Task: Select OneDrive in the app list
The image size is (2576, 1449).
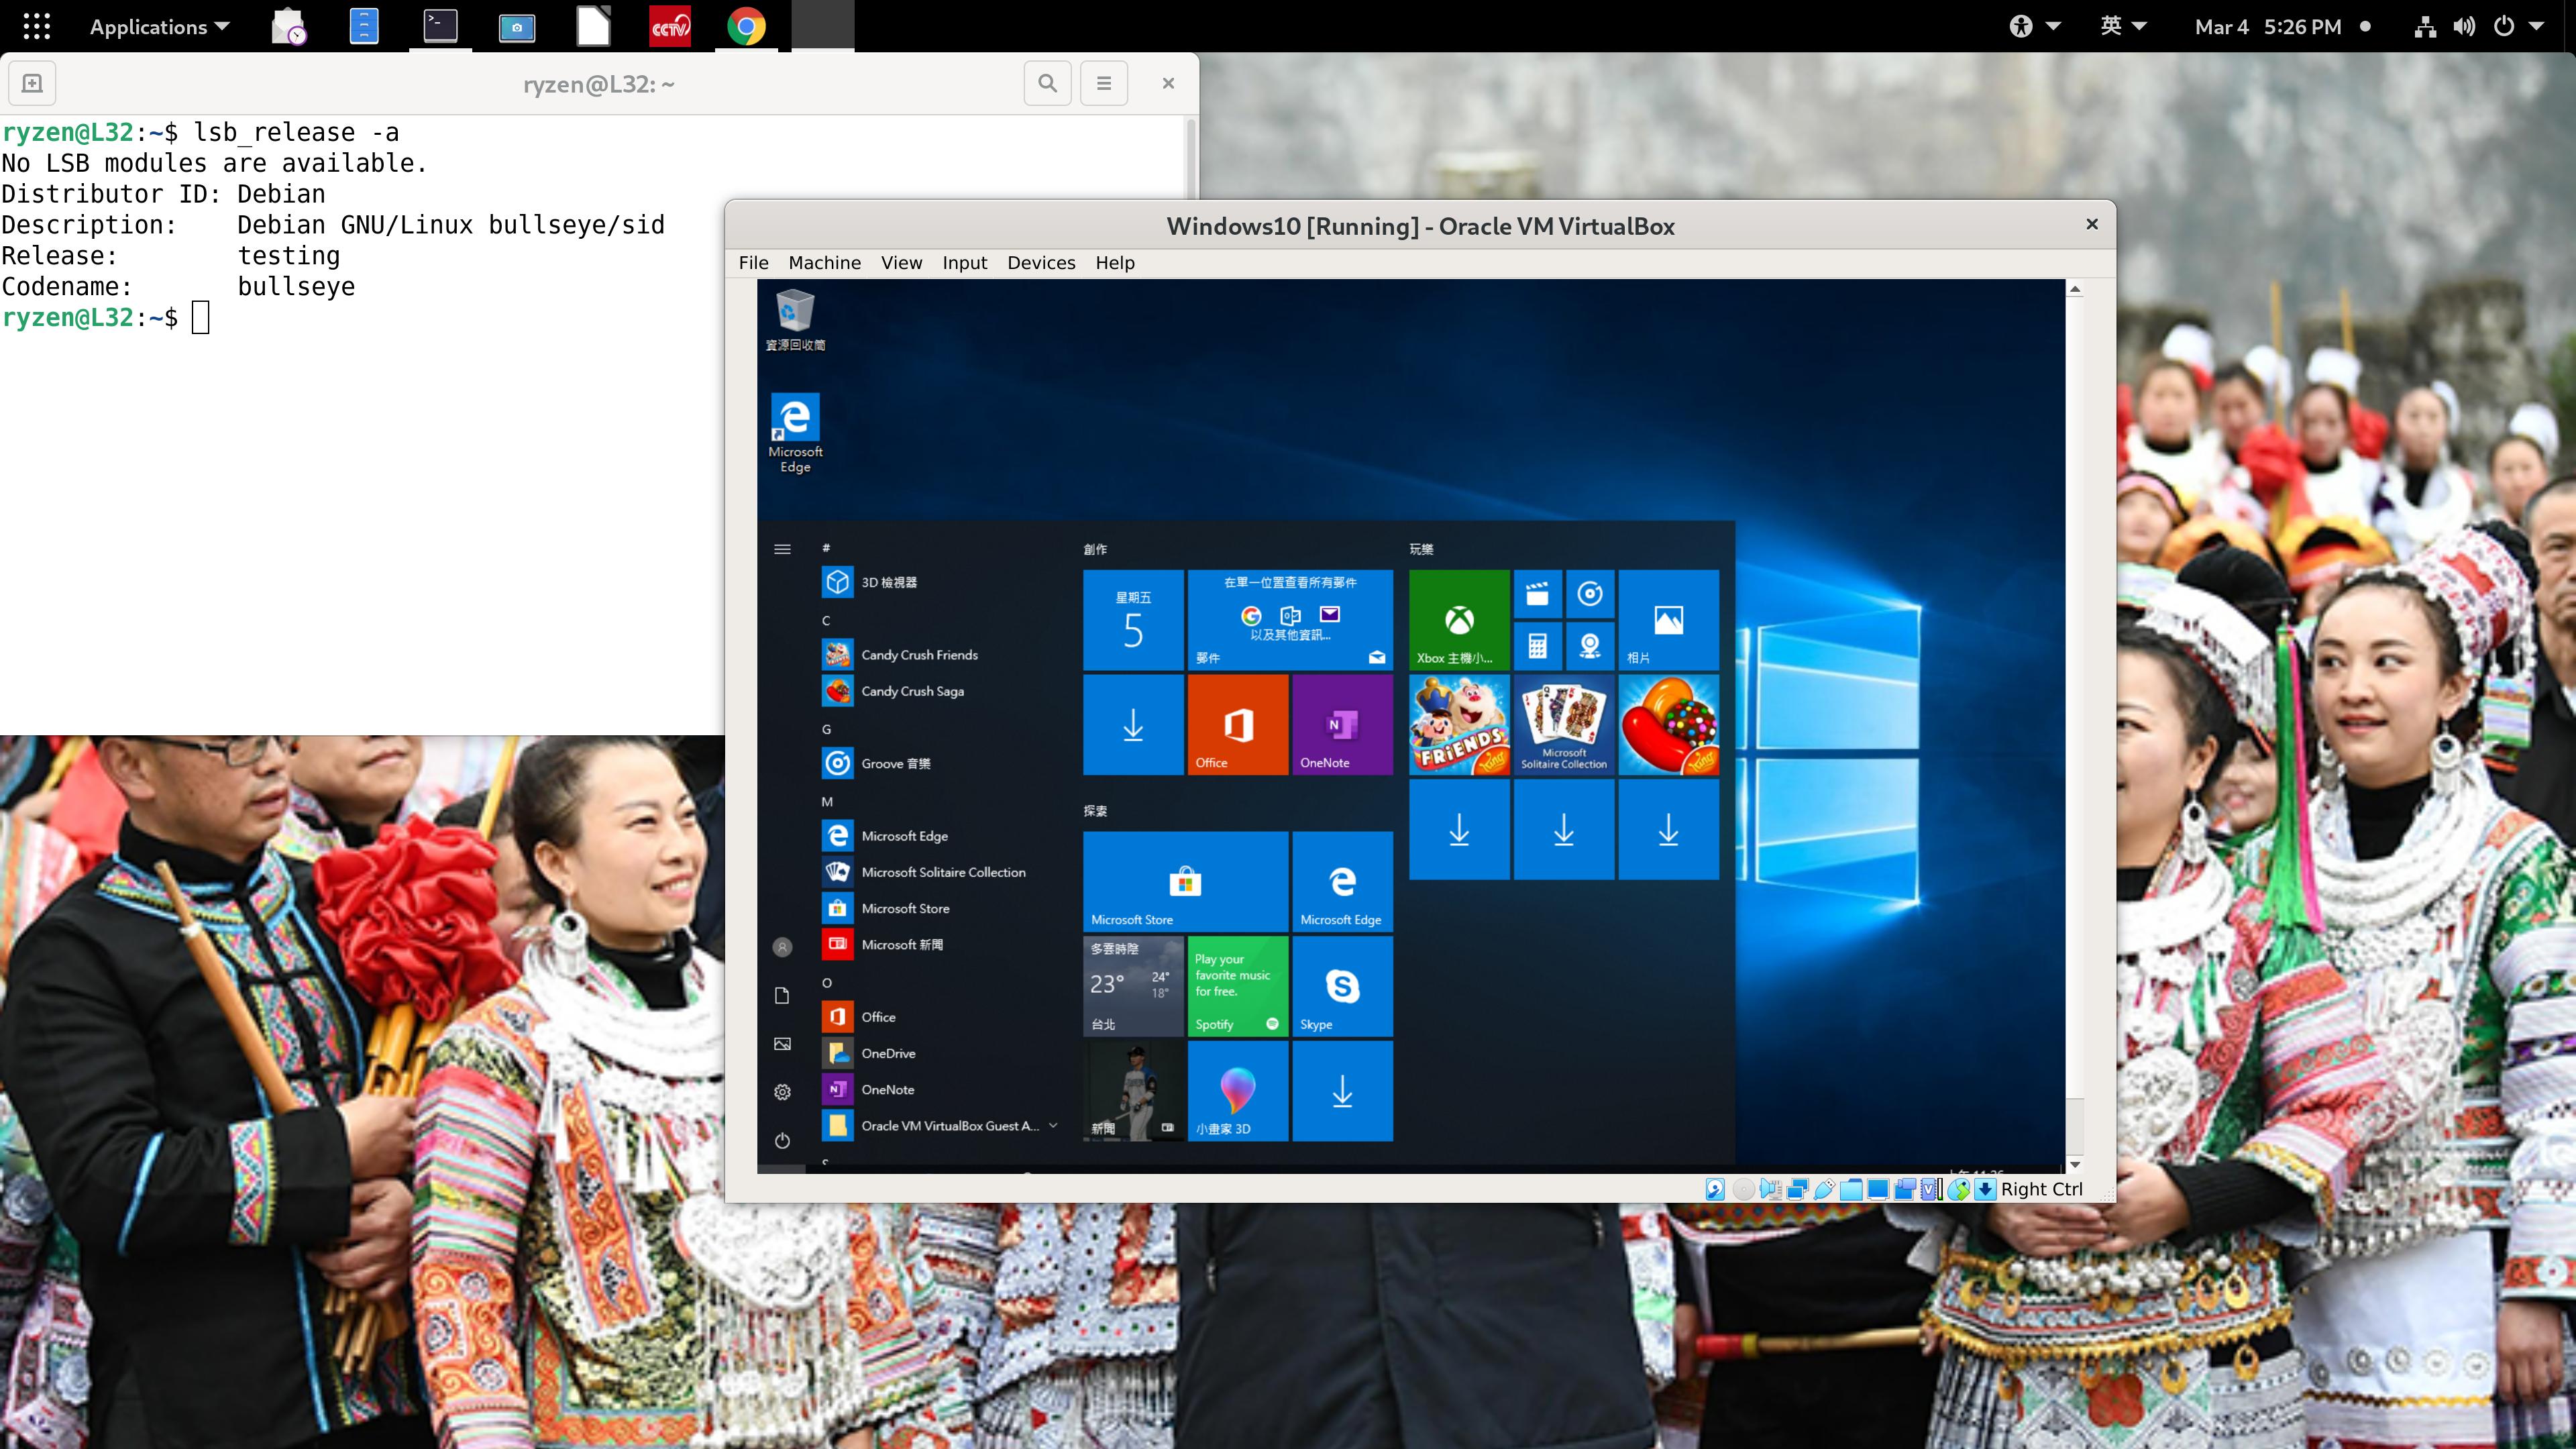Action: click(x=940, y=1053)
